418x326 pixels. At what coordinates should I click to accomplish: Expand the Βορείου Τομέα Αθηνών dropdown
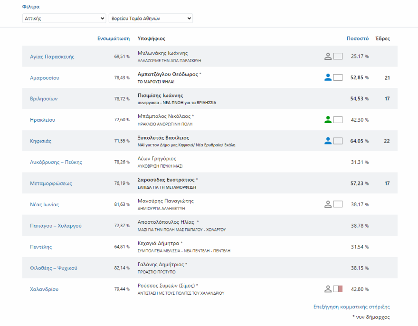(151, 18)
